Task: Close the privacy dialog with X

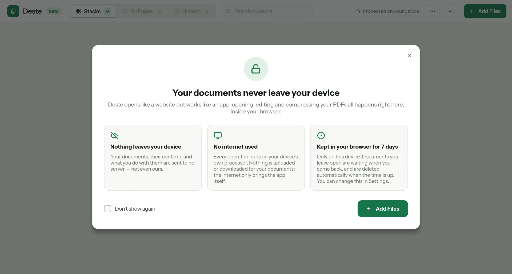Action: [x=409, y=55]
